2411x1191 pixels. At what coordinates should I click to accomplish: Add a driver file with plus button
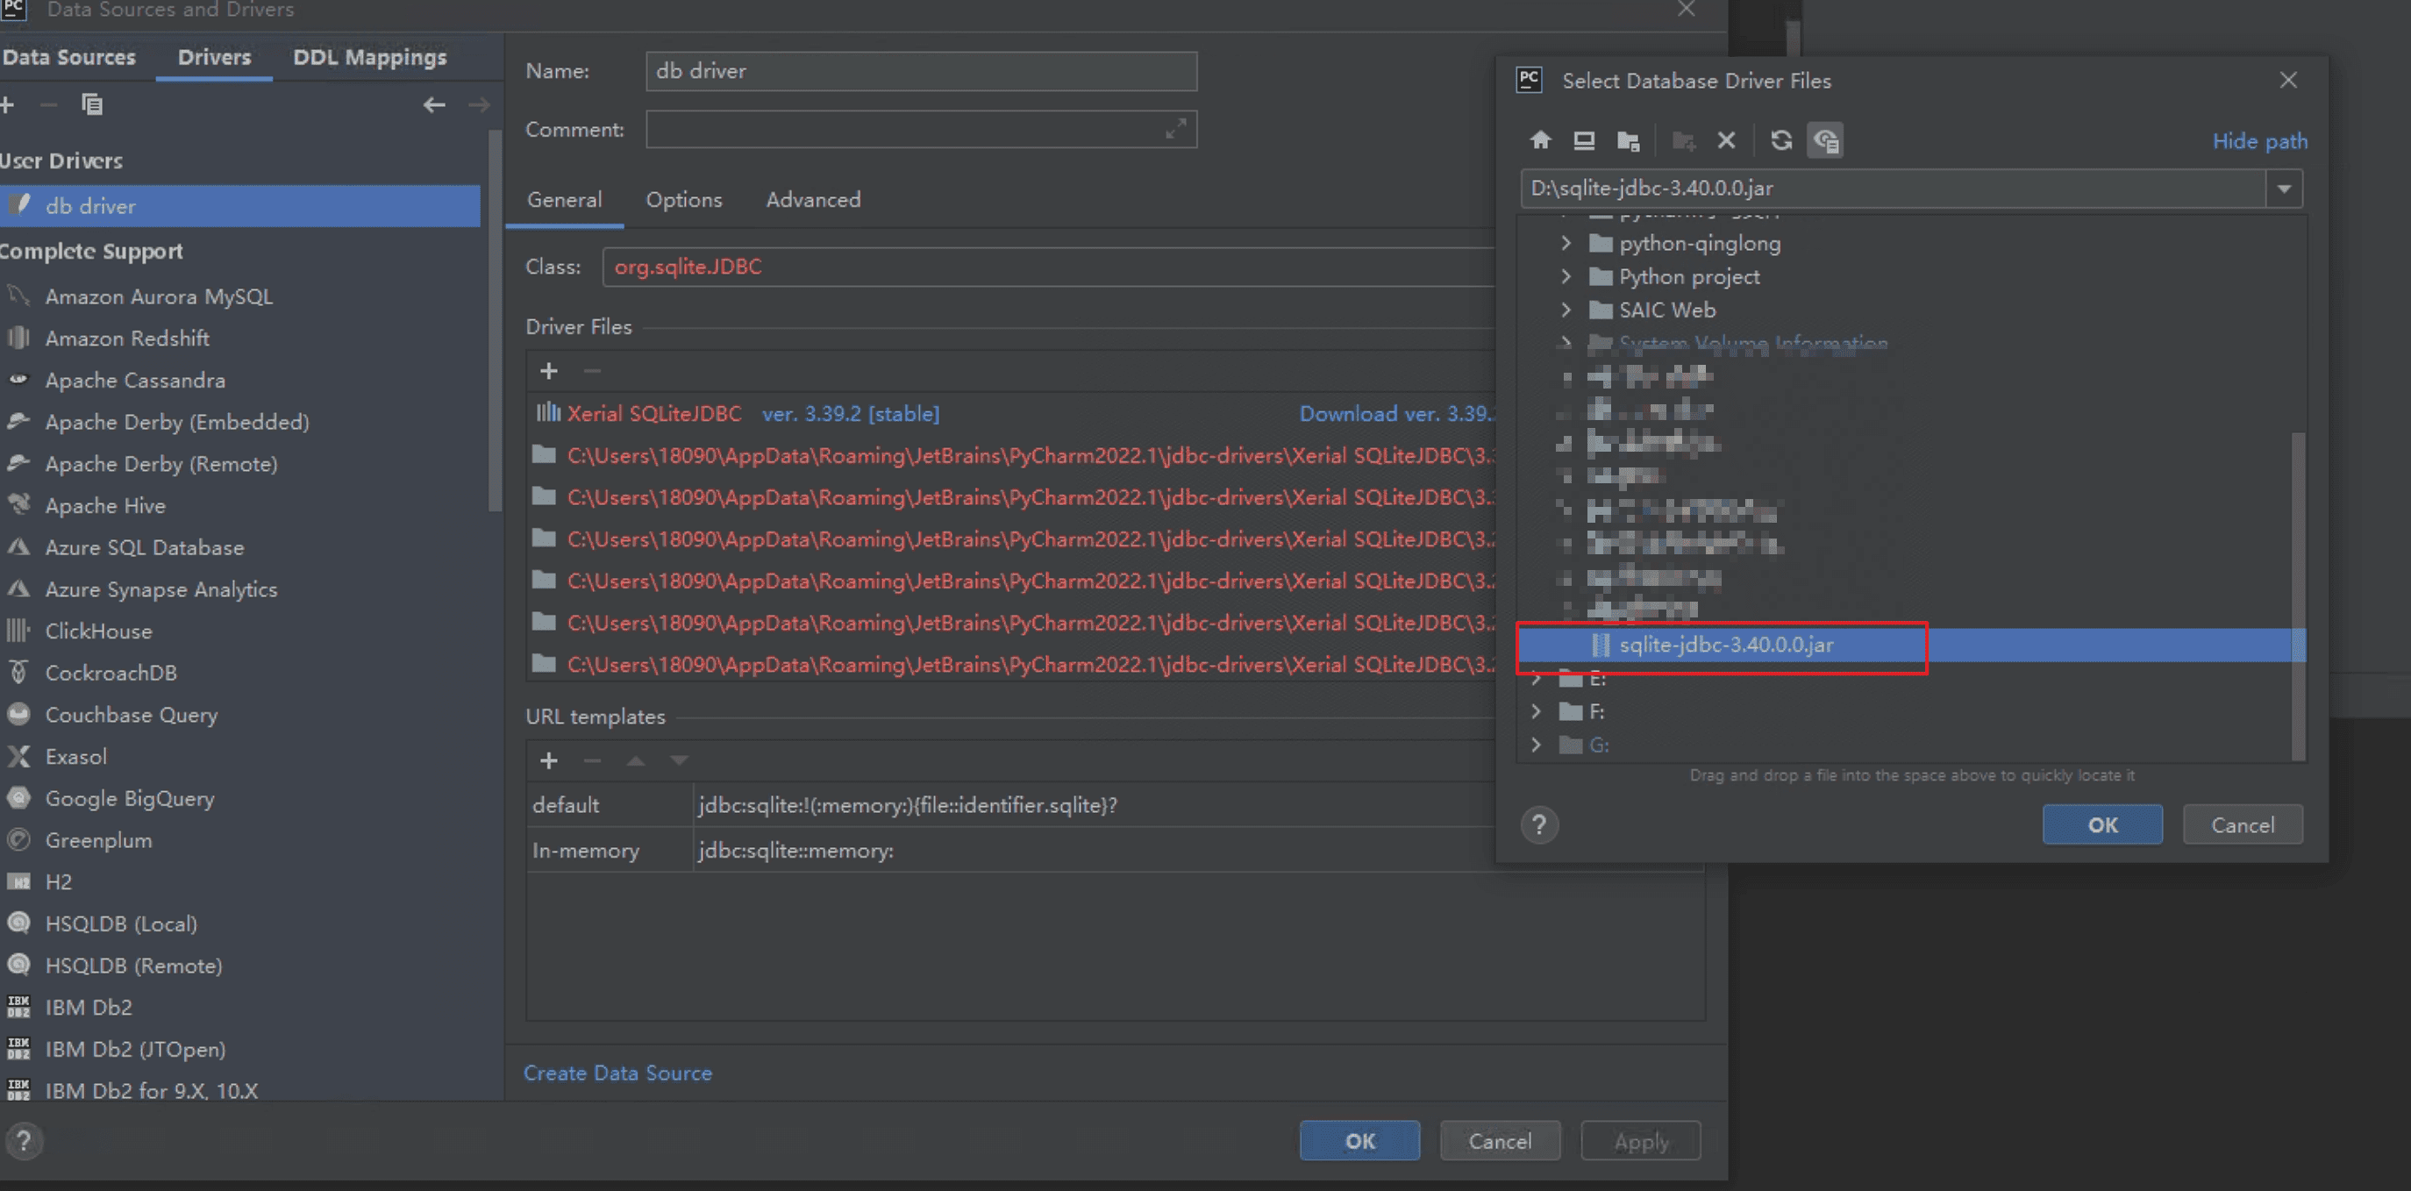tap(548, 372)
